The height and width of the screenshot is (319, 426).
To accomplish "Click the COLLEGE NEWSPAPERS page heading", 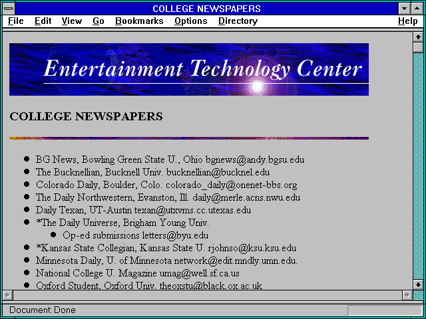I will (86, 116).
